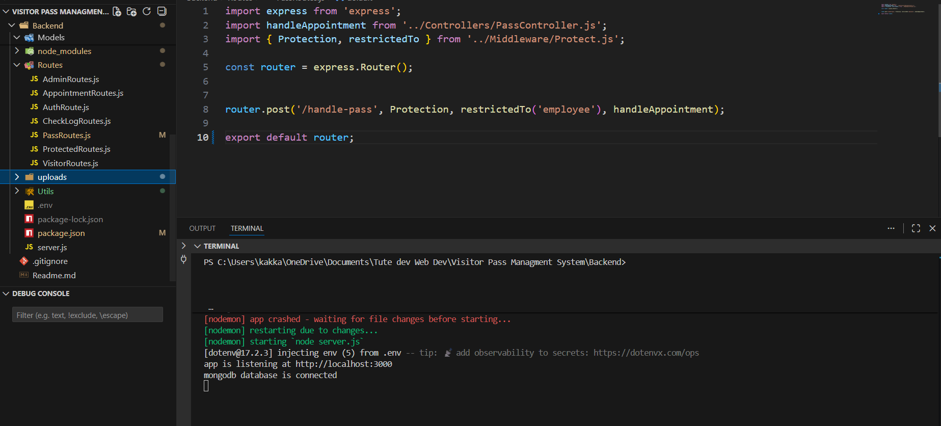Expand the uploads folder

(17, 177)
